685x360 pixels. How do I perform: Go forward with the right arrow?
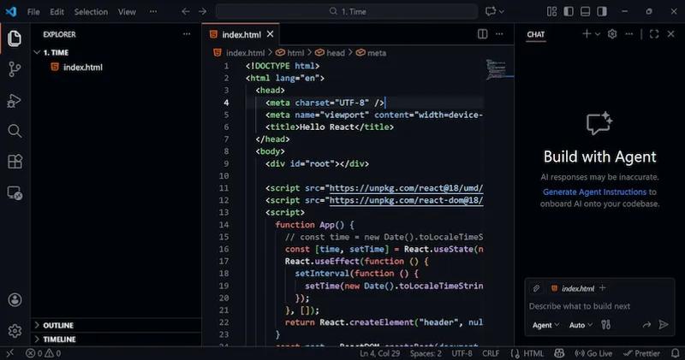tap(202, 11)
